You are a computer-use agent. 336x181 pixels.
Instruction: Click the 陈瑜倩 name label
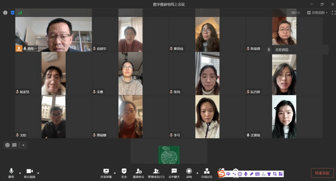click(x=255, y=49)
